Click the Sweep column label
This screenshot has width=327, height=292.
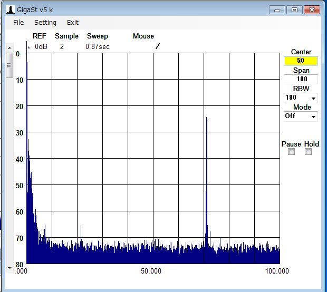(98, 36)
